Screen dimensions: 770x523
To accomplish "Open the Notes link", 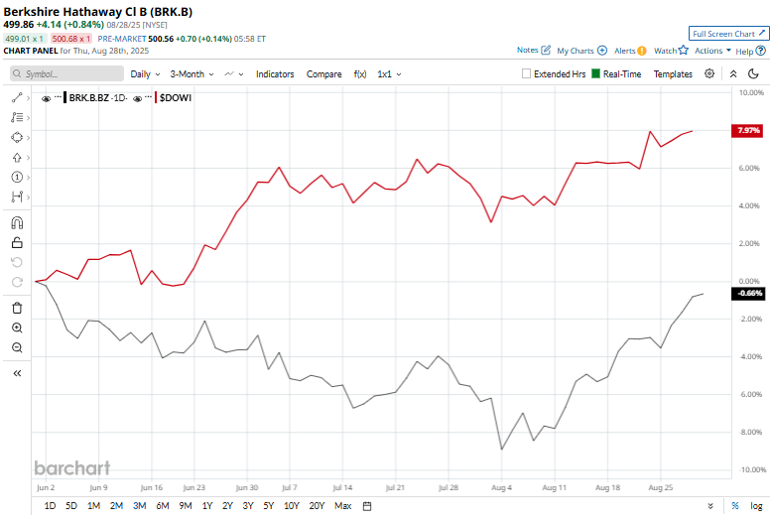I will pyautogui.click(x=533, y=50).
